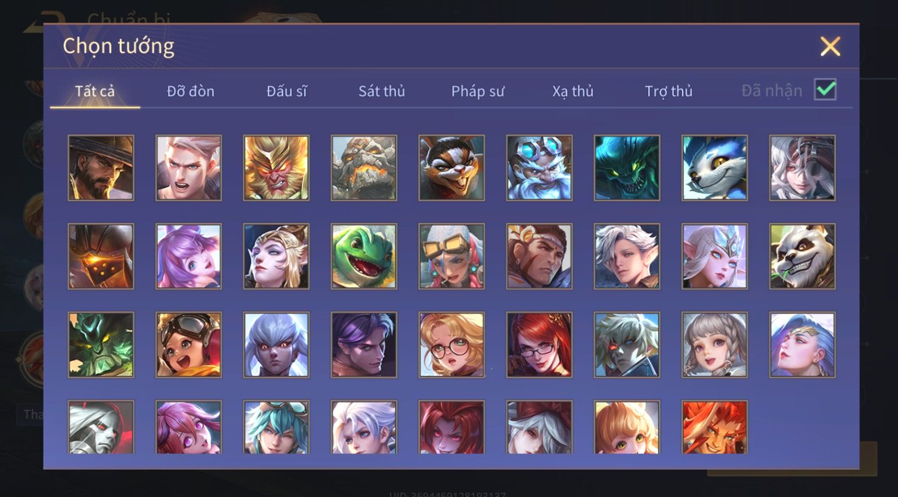Show the Pháp sư hero category
Screen dimensions: 898x497
[478, 91]
